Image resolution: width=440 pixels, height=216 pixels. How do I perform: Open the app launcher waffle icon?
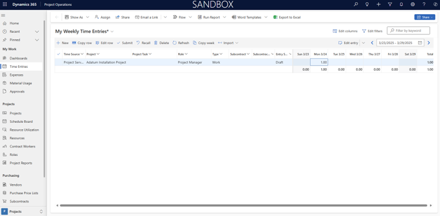(x=5, y=5)
